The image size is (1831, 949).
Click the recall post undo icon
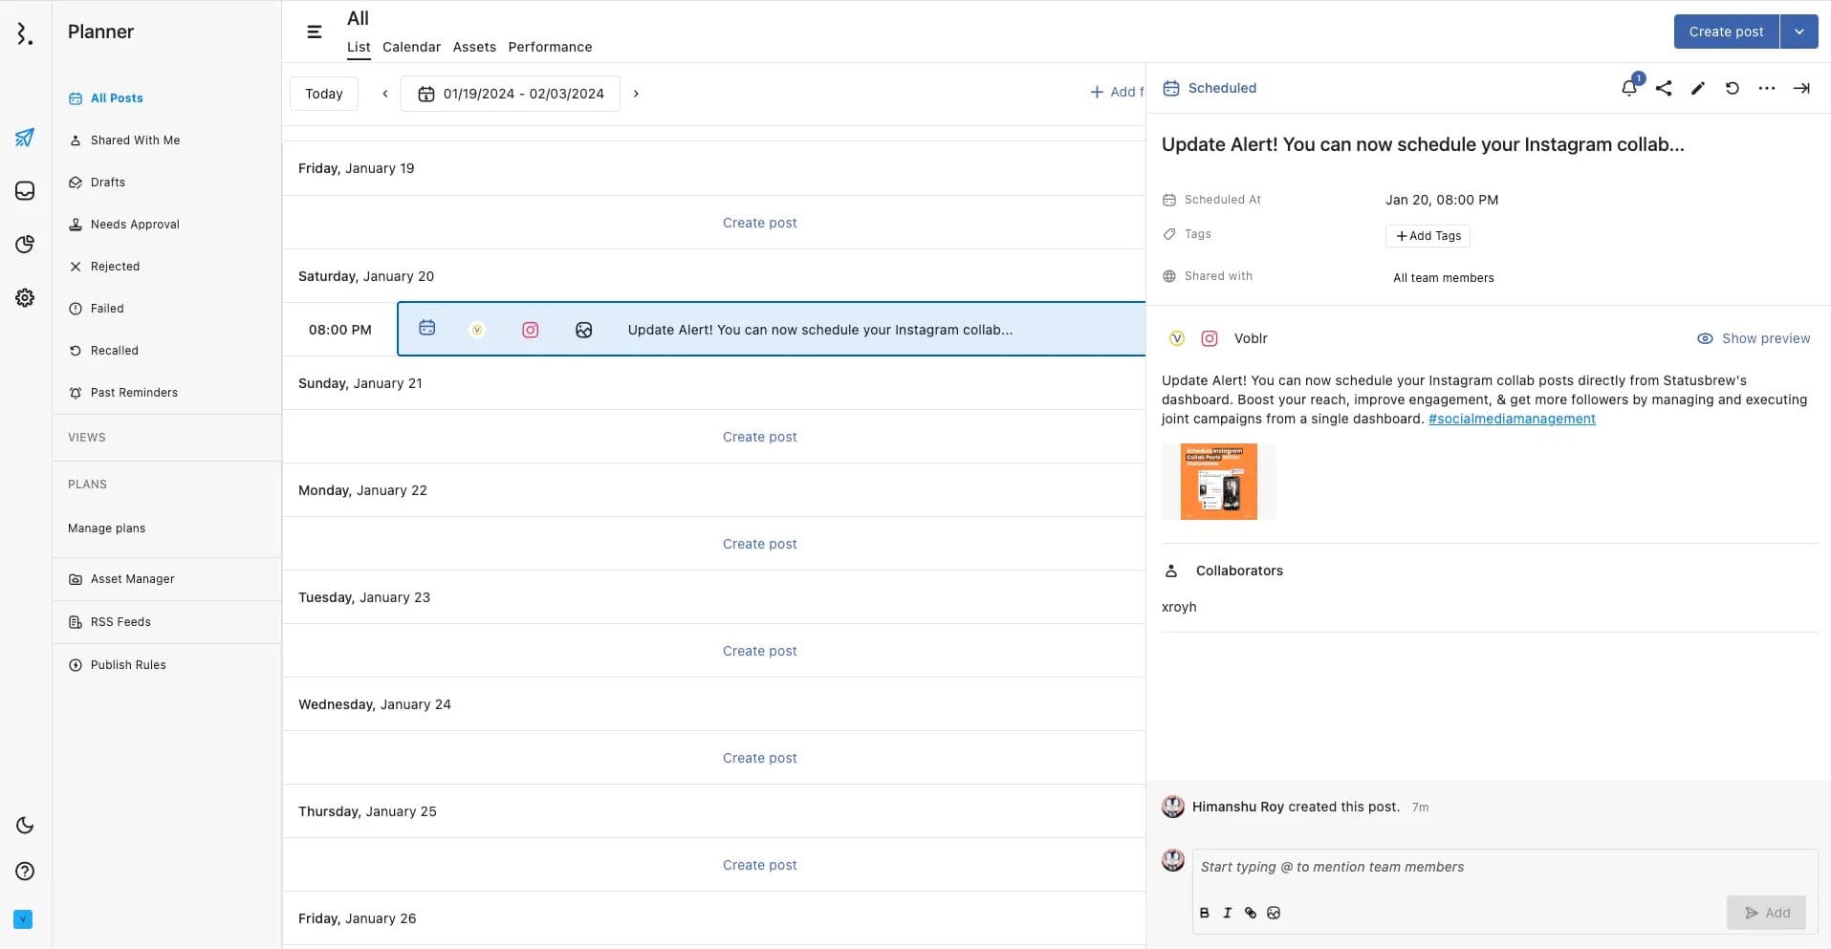pos(1732,88)
